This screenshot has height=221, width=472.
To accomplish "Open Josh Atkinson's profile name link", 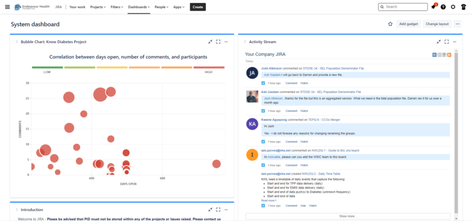I will click(271, 68).
